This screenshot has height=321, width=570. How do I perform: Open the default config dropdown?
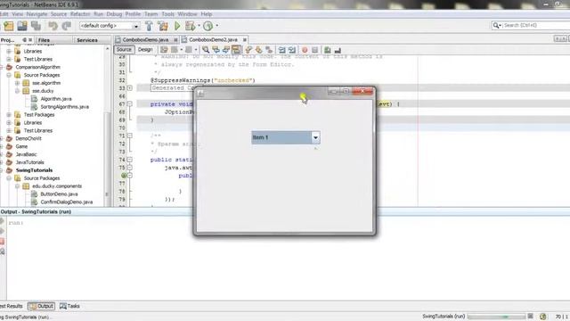tap(136, 26)
